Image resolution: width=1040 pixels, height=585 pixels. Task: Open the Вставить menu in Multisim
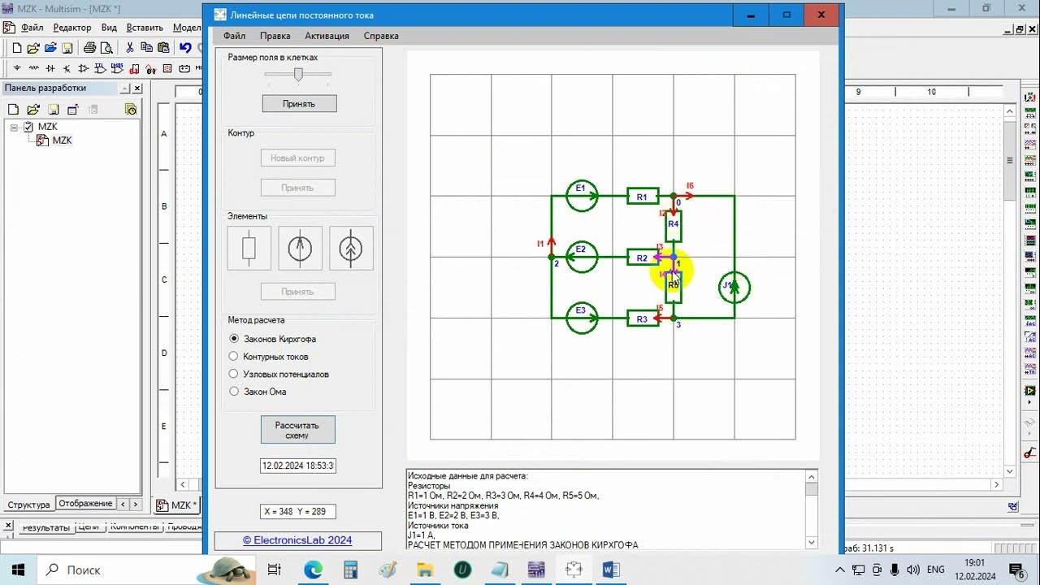coord(145,28)
